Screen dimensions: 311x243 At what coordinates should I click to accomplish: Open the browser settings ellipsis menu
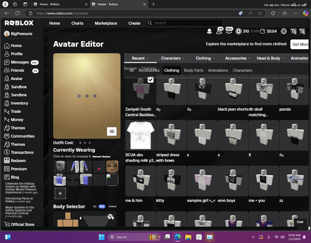(295, 13)
